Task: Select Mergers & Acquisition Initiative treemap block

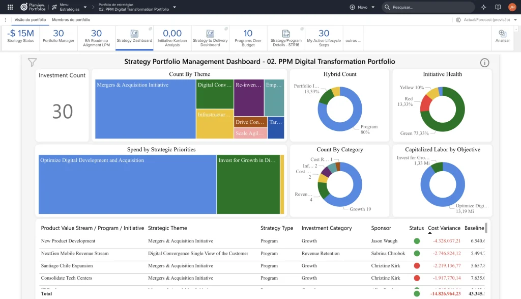Action: pos(145,109)
